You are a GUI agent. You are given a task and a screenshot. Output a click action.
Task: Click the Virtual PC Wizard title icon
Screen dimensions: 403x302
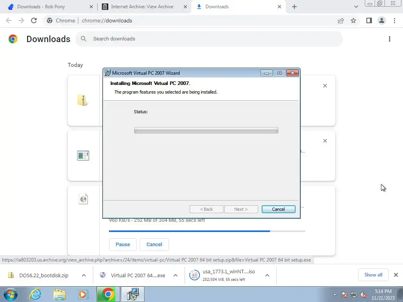(x=107, y=73)
